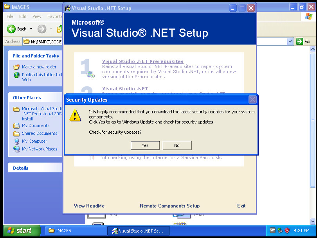Screen dimensions: 317x238
Task: Click the address bar folder icon
Action: click(26, 41)
